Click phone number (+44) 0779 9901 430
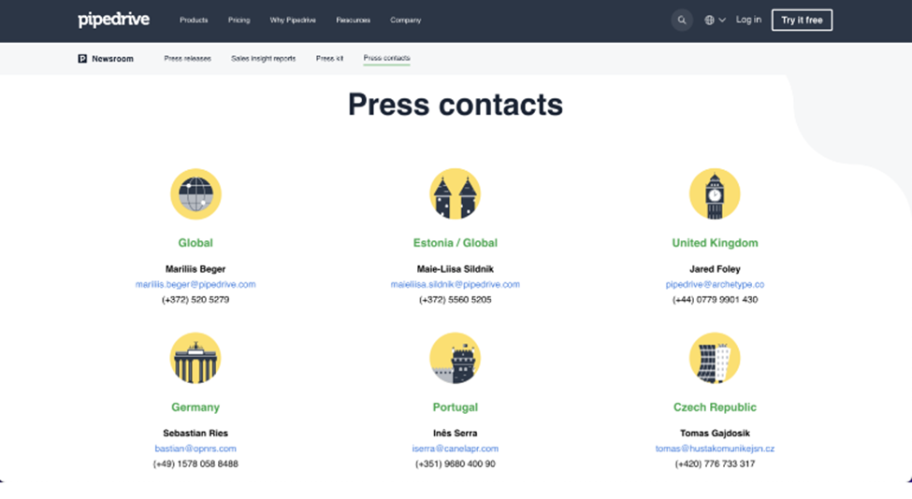This screenshot has width=912, height=499. pos(715,300)
